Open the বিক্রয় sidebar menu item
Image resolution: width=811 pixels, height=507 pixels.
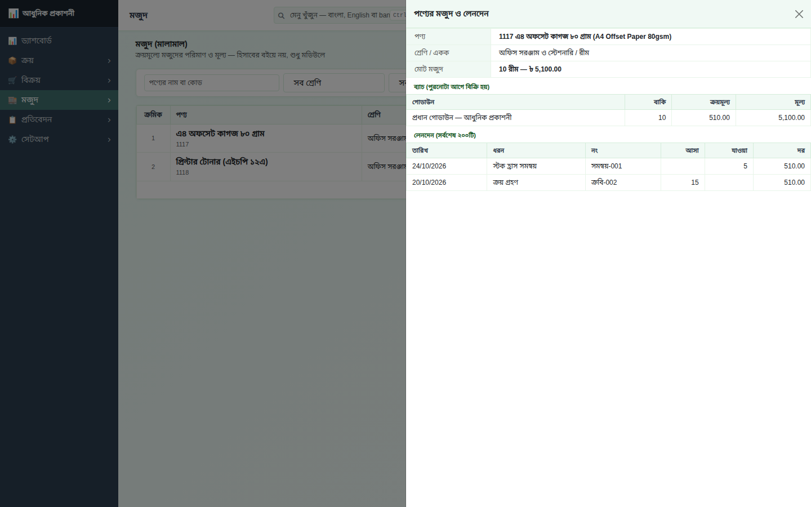coord(59,80)
